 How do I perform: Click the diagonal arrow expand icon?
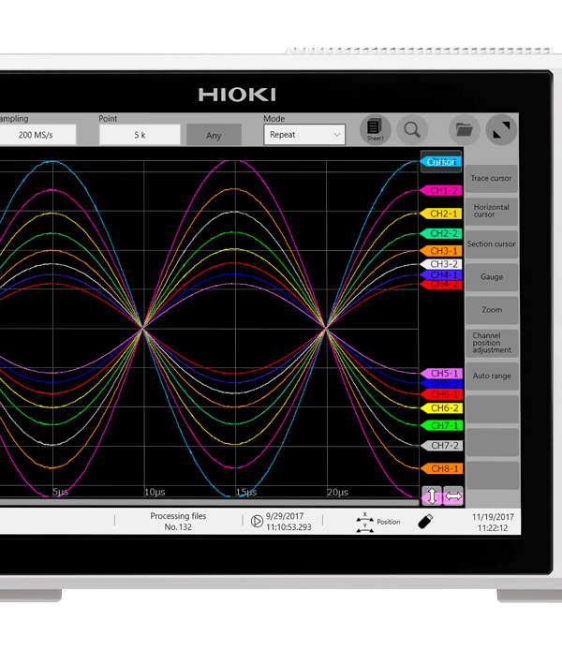pyautogui.click(x=501, y=130)
